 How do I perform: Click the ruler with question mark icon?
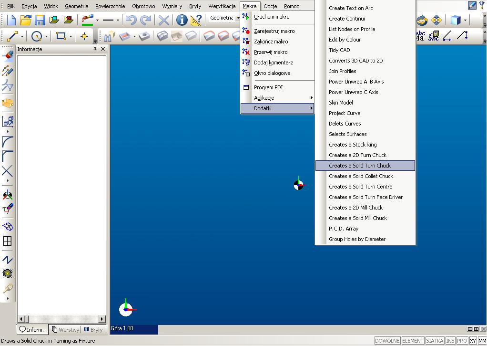[x=196, y=20]
